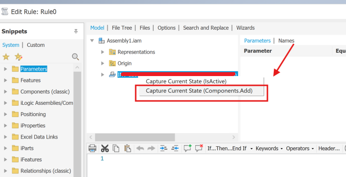Click the Snippets list scroll up arrow

(x=77, y=67)
